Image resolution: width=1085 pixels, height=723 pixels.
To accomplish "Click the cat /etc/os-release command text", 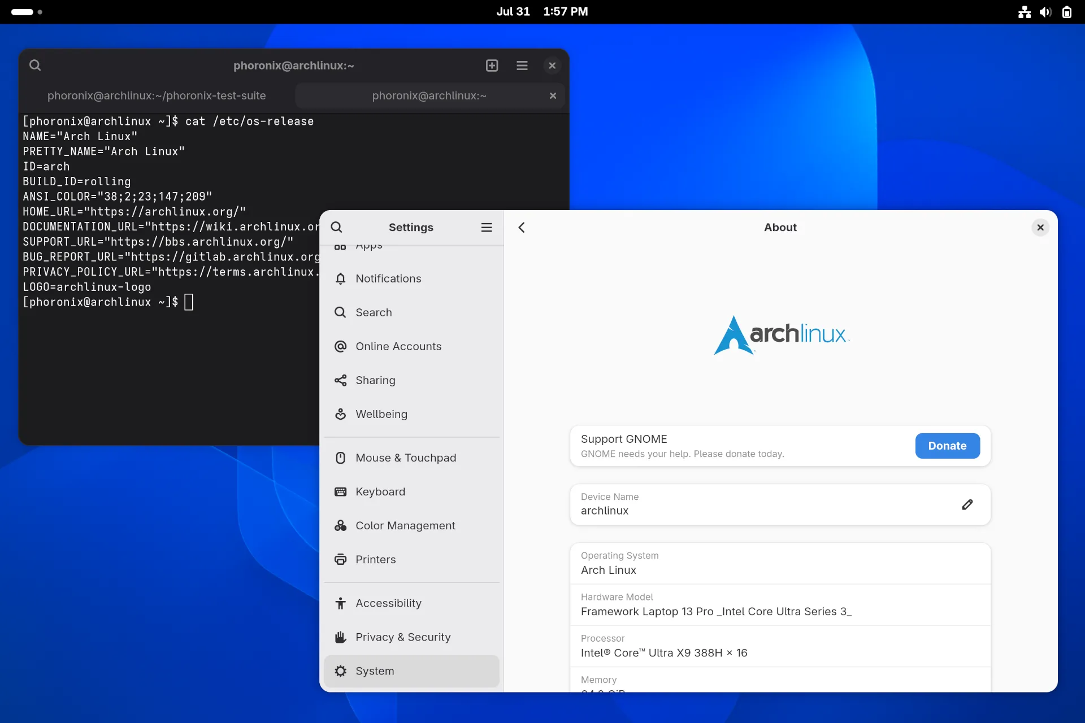I will pyautogui.click(x=249, y=121).
